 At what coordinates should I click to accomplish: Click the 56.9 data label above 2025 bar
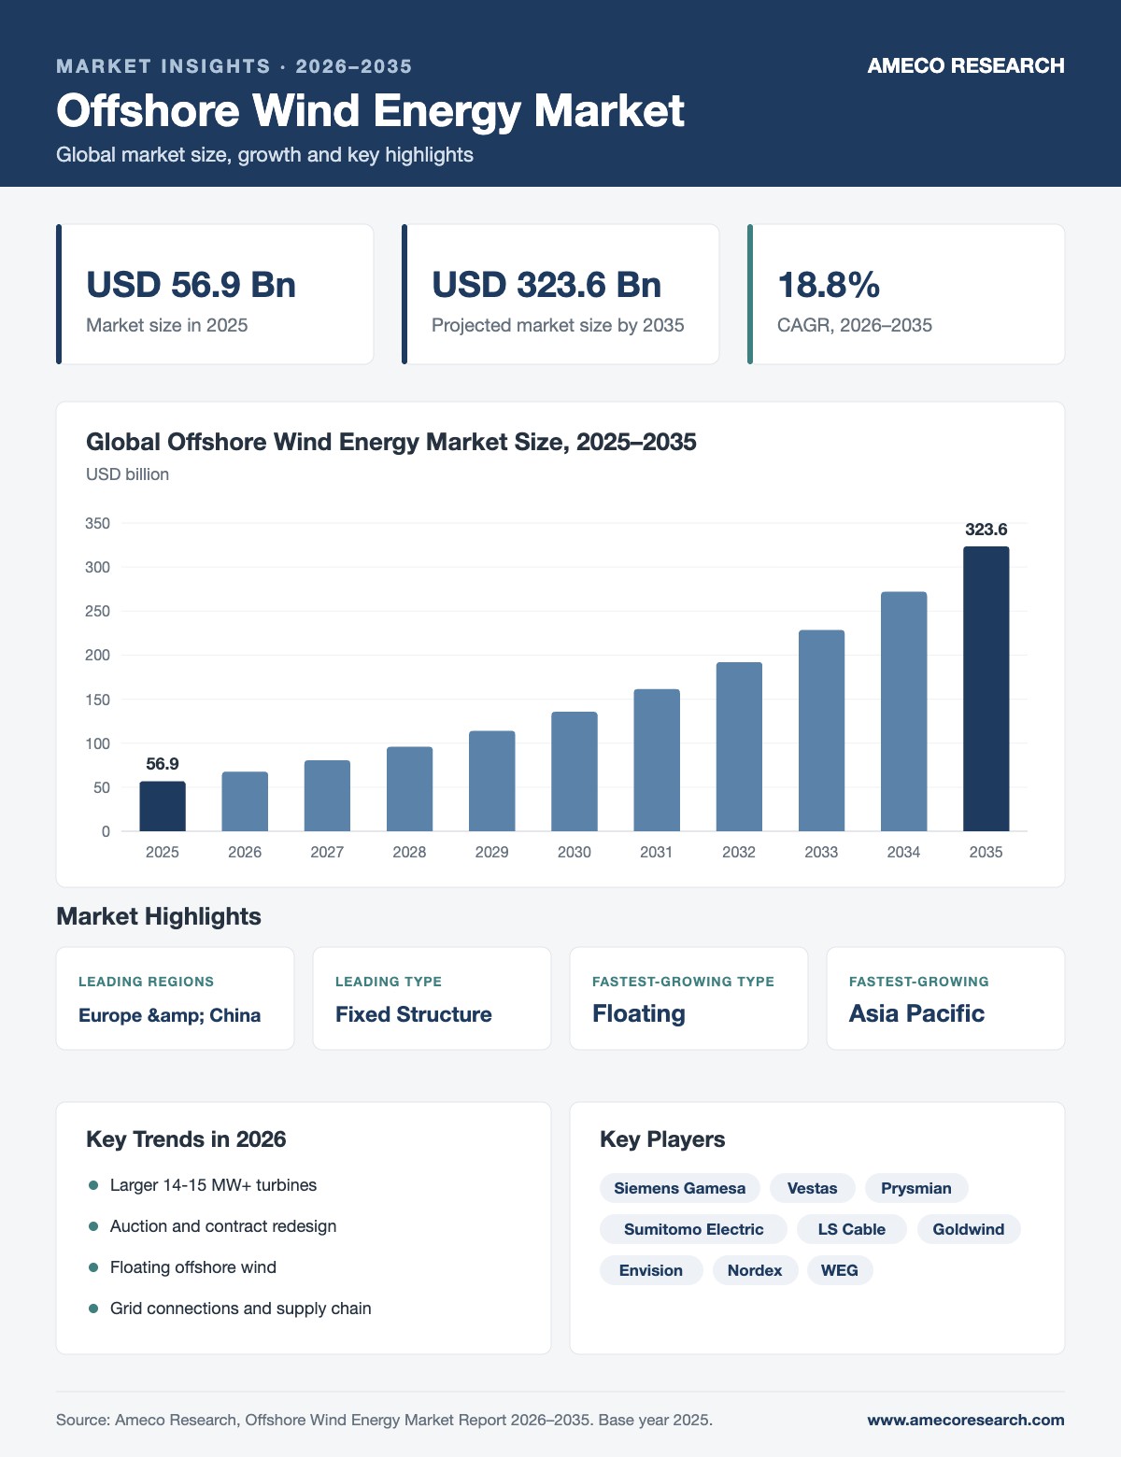tap(163, 764)
